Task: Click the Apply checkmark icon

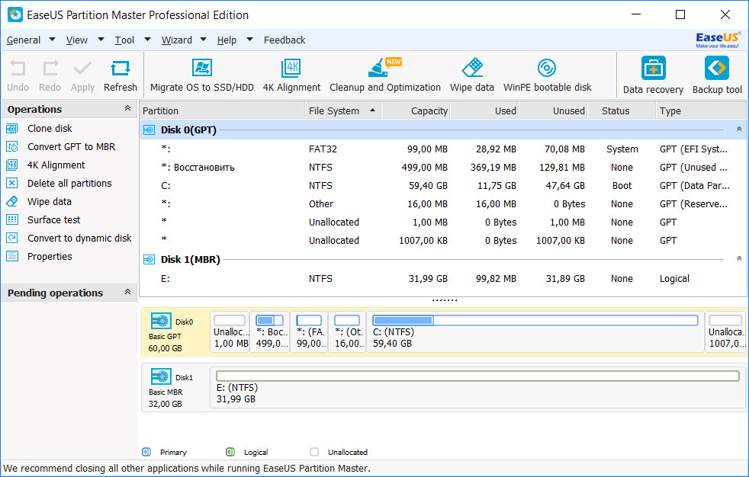Action: pyautogui.click(x=82, y=69)
